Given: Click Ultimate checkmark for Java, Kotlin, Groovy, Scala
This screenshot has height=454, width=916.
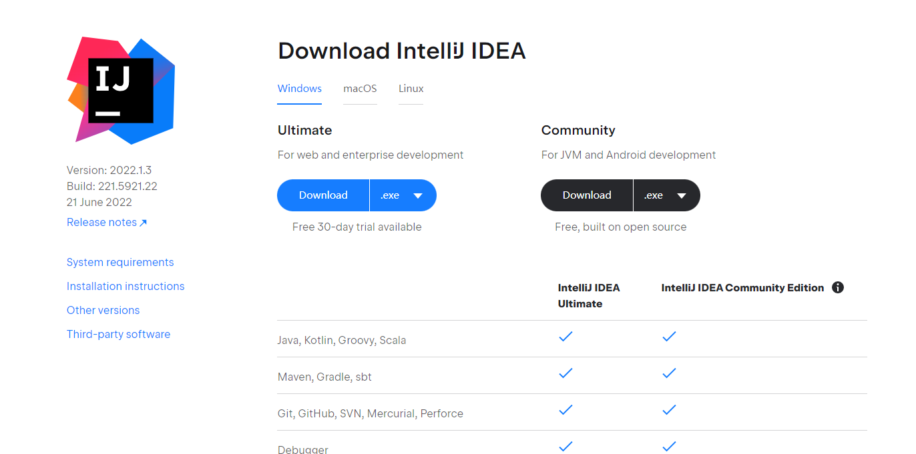Looking at the screenshot, I should (565, 337).
